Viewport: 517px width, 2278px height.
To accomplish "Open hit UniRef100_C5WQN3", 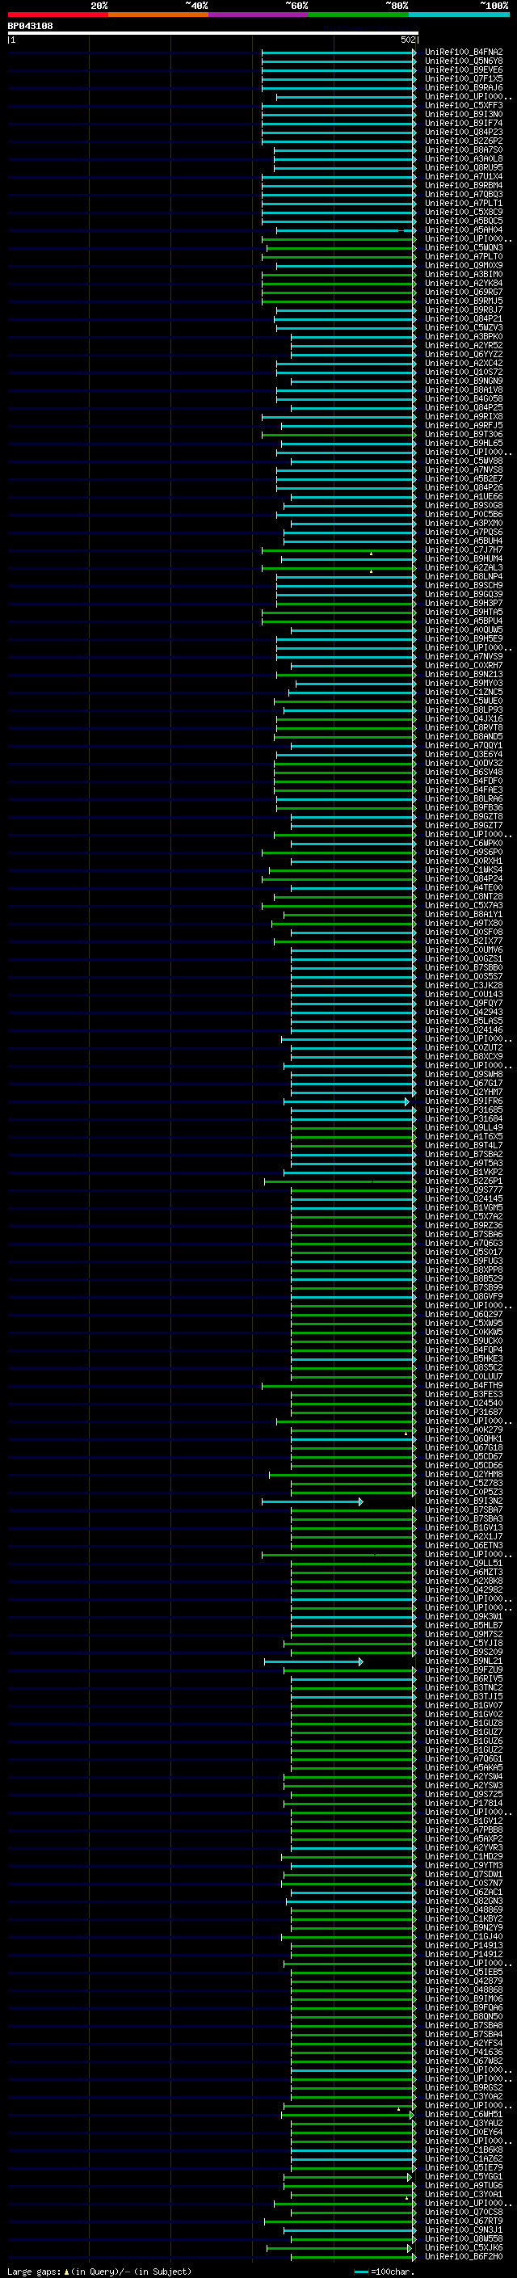I will coord(463,247).
